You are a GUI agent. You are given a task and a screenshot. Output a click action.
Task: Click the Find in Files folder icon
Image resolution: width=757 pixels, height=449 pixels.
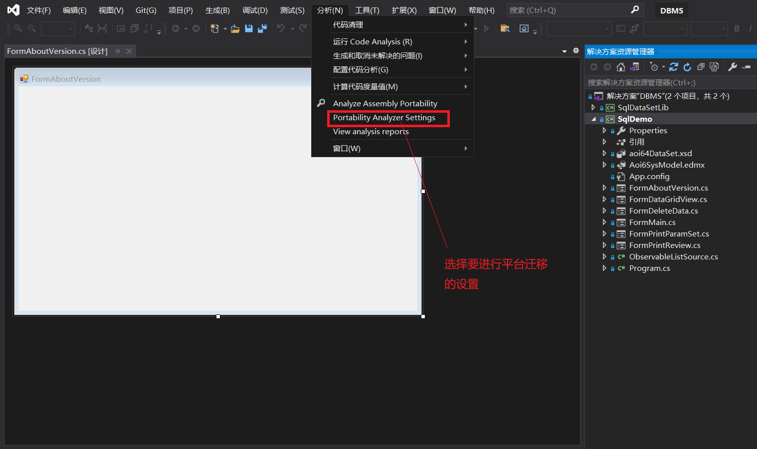point(505,28)
